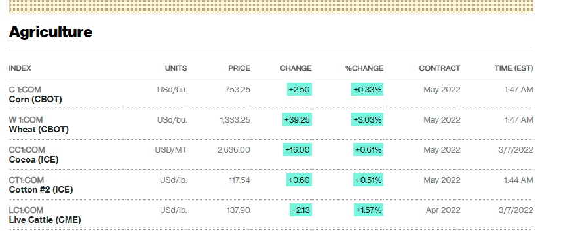Click the INDEX column header
The height and width of the screenshot is (236, 561).
(x=20, y=68)
